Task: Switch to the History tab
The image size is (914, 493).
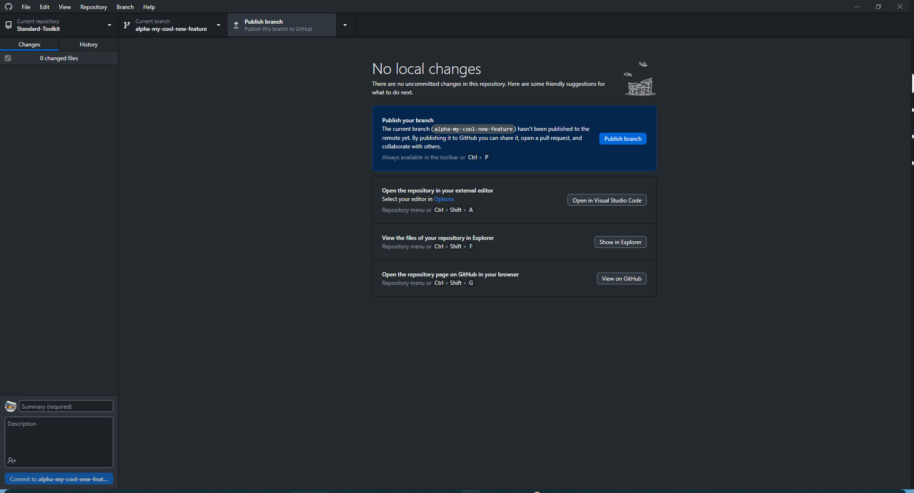Action: [x=89, y=45]
